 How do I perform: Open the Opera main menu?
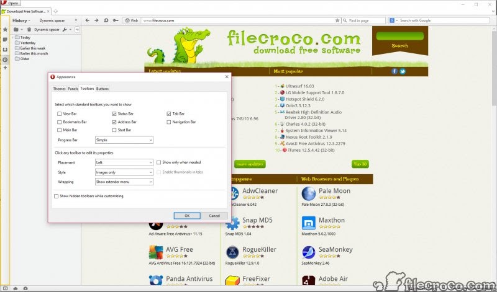(11, 3)
